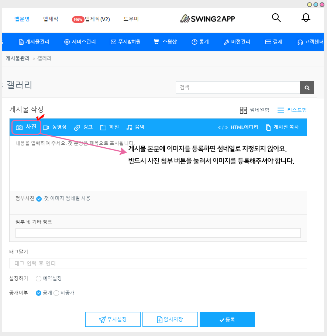The width and height of the screenshot is (327, 336).
Task: Open the notification bell icon
Action: [306, 18]
